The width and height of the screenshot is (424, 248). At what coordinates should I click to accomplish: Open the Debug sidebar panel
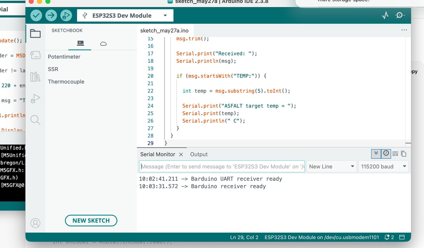pos(35,98)
